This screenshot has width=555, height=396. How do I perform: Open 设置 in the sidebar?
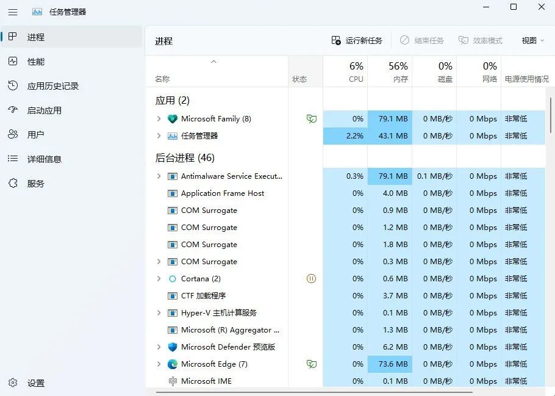pyautogui.click(x=71, y=383)
